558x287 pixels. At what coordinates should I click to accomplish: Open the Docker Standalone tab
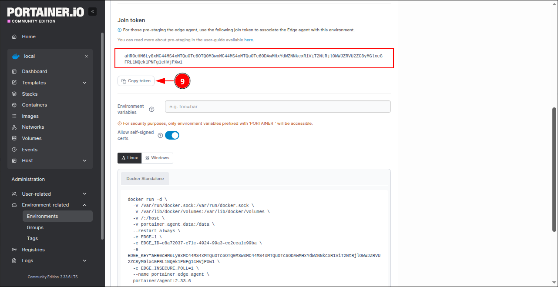[x=145, y=179]
